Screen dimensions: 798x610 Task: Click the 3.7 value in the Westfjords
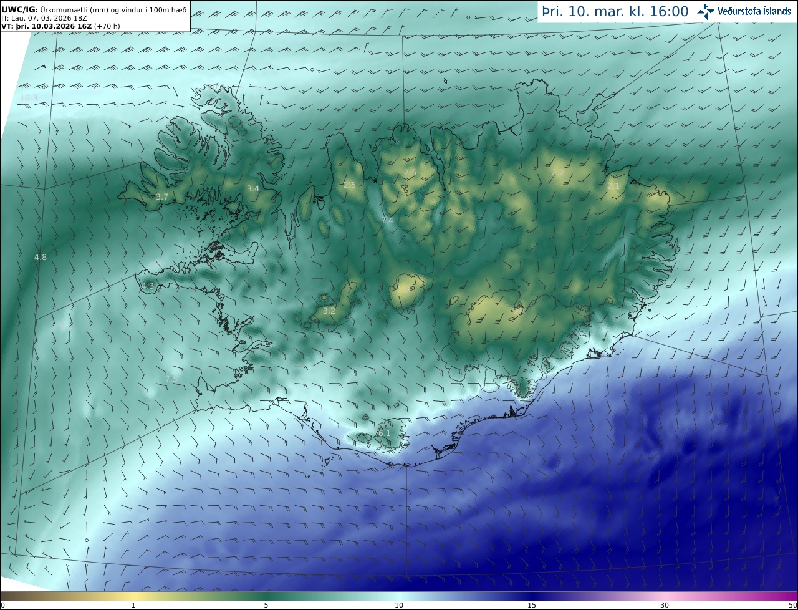point(162,197)
